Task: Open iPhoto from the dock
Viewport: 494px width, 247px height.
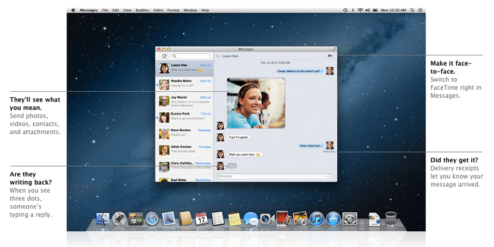Action: click(x=300, y=218)
